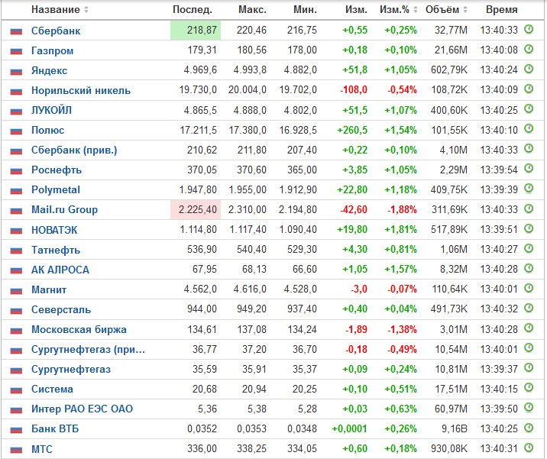547x459 pixels.
Task: Click the Время column header
Action: click(501, 9)
